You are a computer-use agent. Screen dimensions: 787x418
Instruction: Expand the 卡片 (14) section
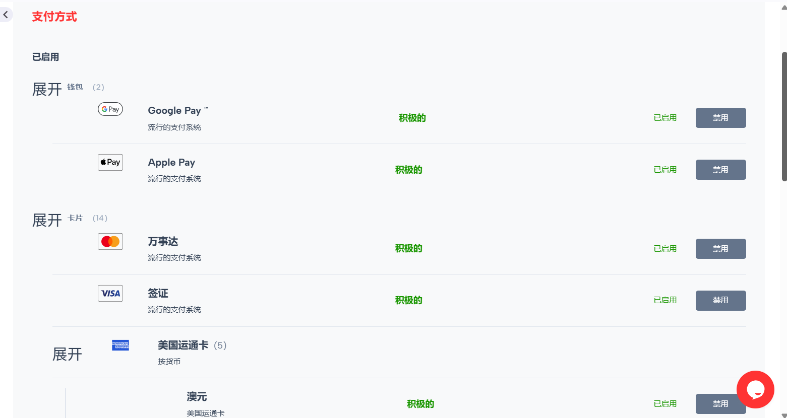(47, 221)
